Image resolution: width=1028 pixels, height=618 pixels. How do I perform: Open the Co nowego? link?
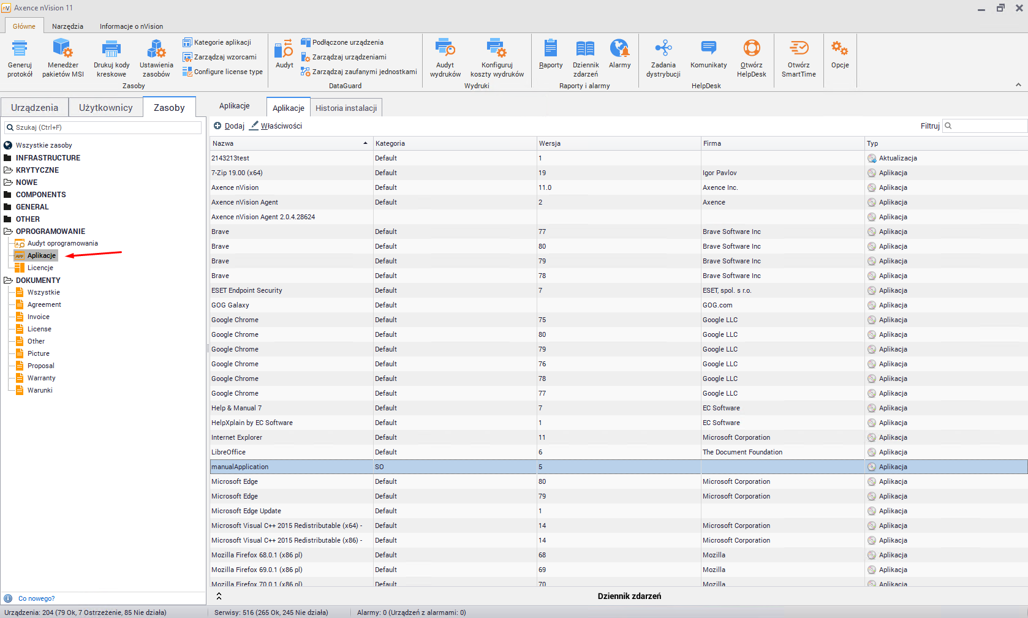tap(36, 598)
